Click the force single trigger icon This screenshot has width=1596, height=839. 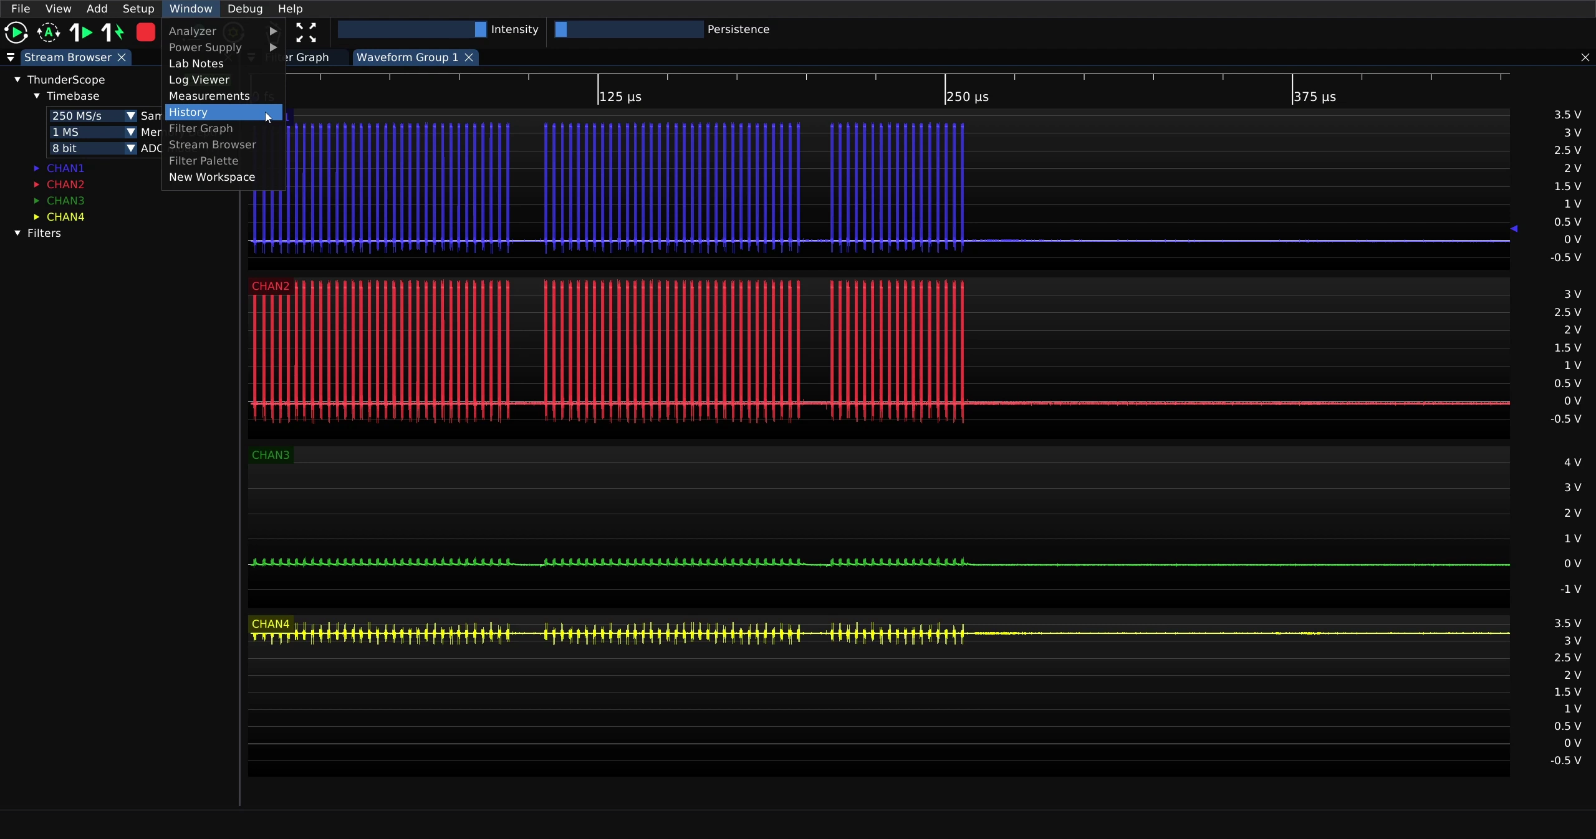point(113,32)
